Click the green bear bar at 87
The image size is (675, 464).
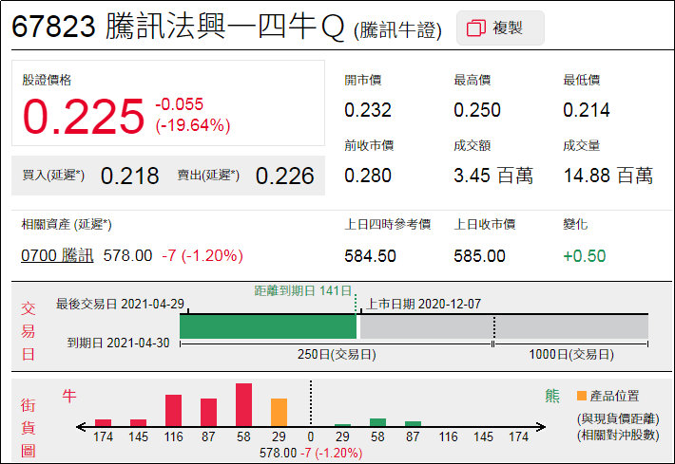(x=413, y=423)
